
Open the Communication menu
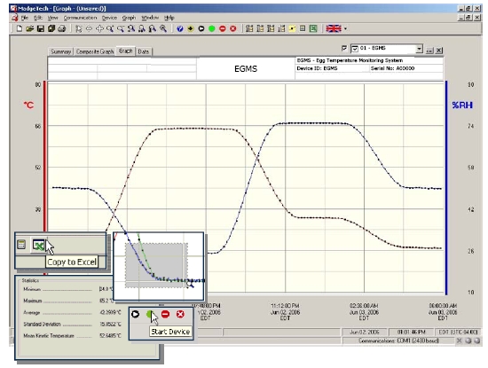tap(80, 18)
